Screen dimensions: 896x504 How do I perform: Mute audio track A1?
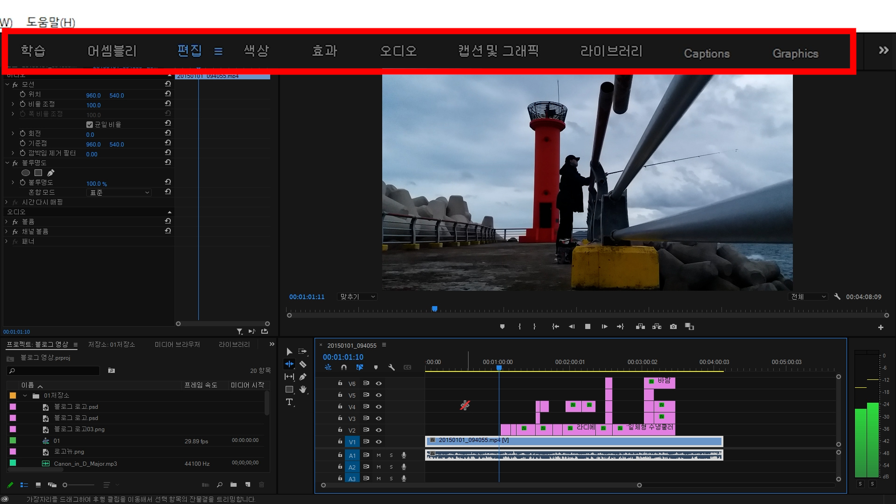click(378, 455)
